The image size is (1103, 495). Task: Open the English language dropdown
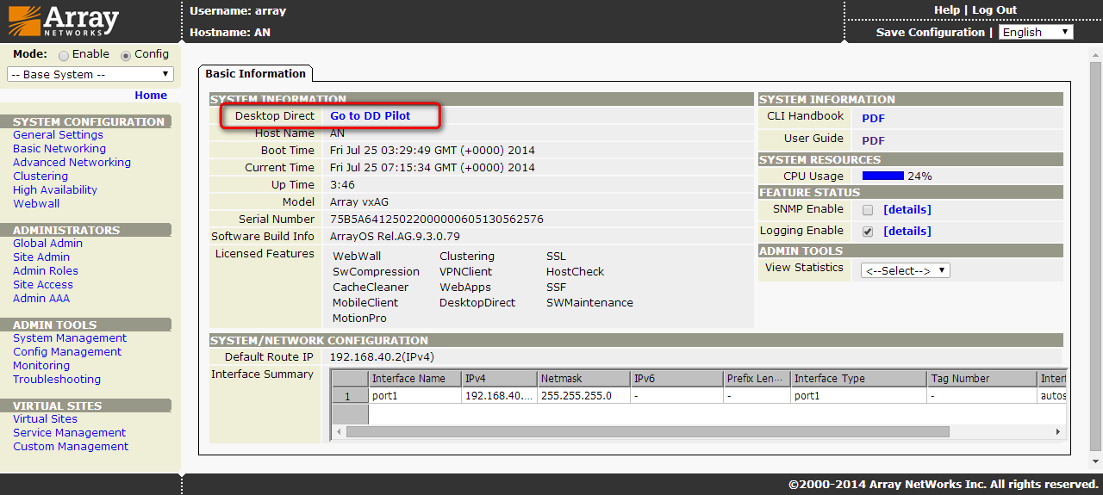pos(1036,32)
